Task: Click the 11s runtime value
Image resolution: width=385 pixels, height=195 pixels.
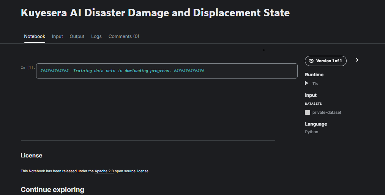Action: (x=315, y=83)
